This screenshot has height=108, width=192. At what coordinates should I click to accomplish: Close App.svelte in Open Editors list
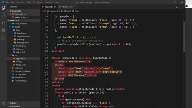10,14
